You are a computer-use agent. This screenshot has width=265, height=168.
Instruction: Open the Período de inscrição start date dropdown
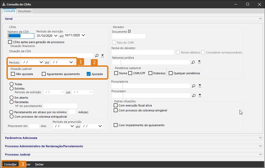pyautogui.click(x=56, y=36)
